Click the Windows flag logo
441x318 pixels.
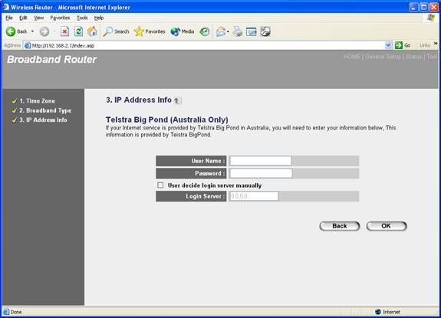coord(430,18)
